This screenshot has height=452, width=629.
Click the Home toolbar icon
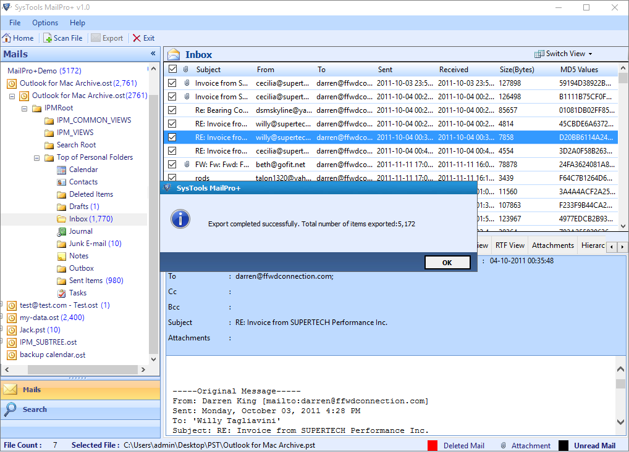tap(7, 38)
